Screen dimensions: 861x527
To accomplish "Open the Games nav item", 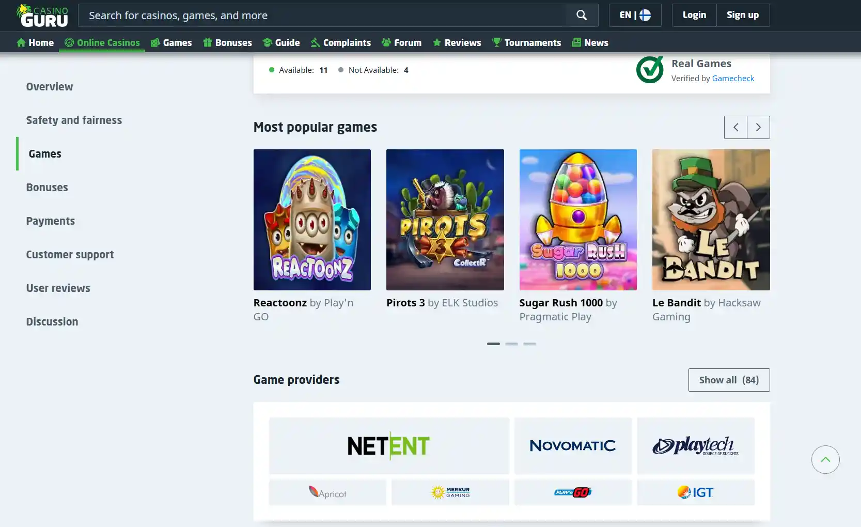I will (171, 42).
